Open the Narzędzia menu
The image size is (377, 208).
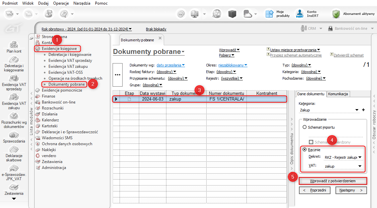click(82, 3)
